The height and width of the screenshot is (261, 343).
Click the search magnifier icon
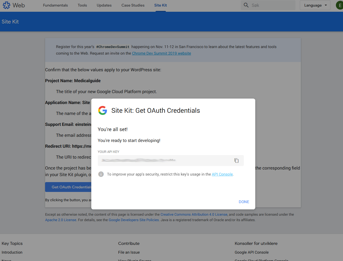(x=246, y=5)
